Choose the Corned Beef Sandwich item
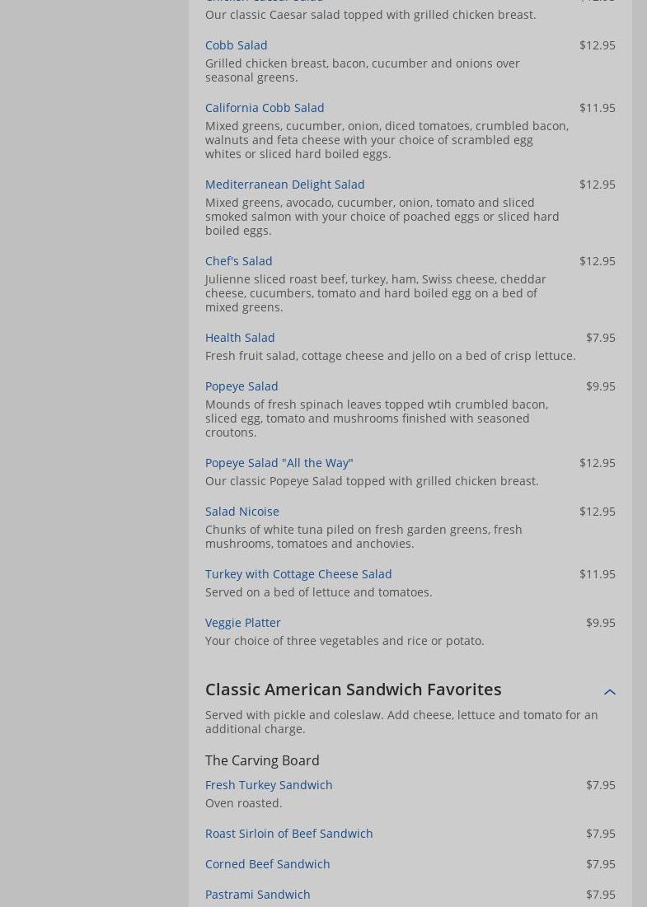 click(267, 863)
